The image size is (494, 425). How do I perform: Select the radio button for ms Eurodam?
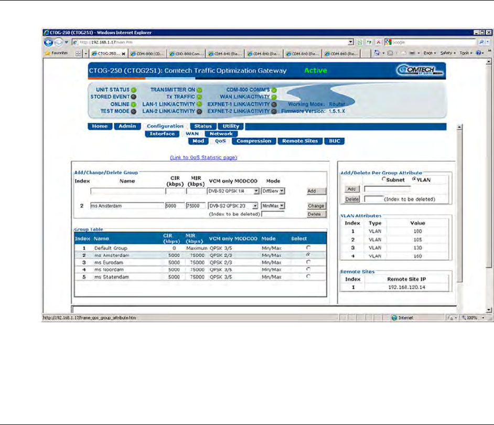[x=307, y=262]
